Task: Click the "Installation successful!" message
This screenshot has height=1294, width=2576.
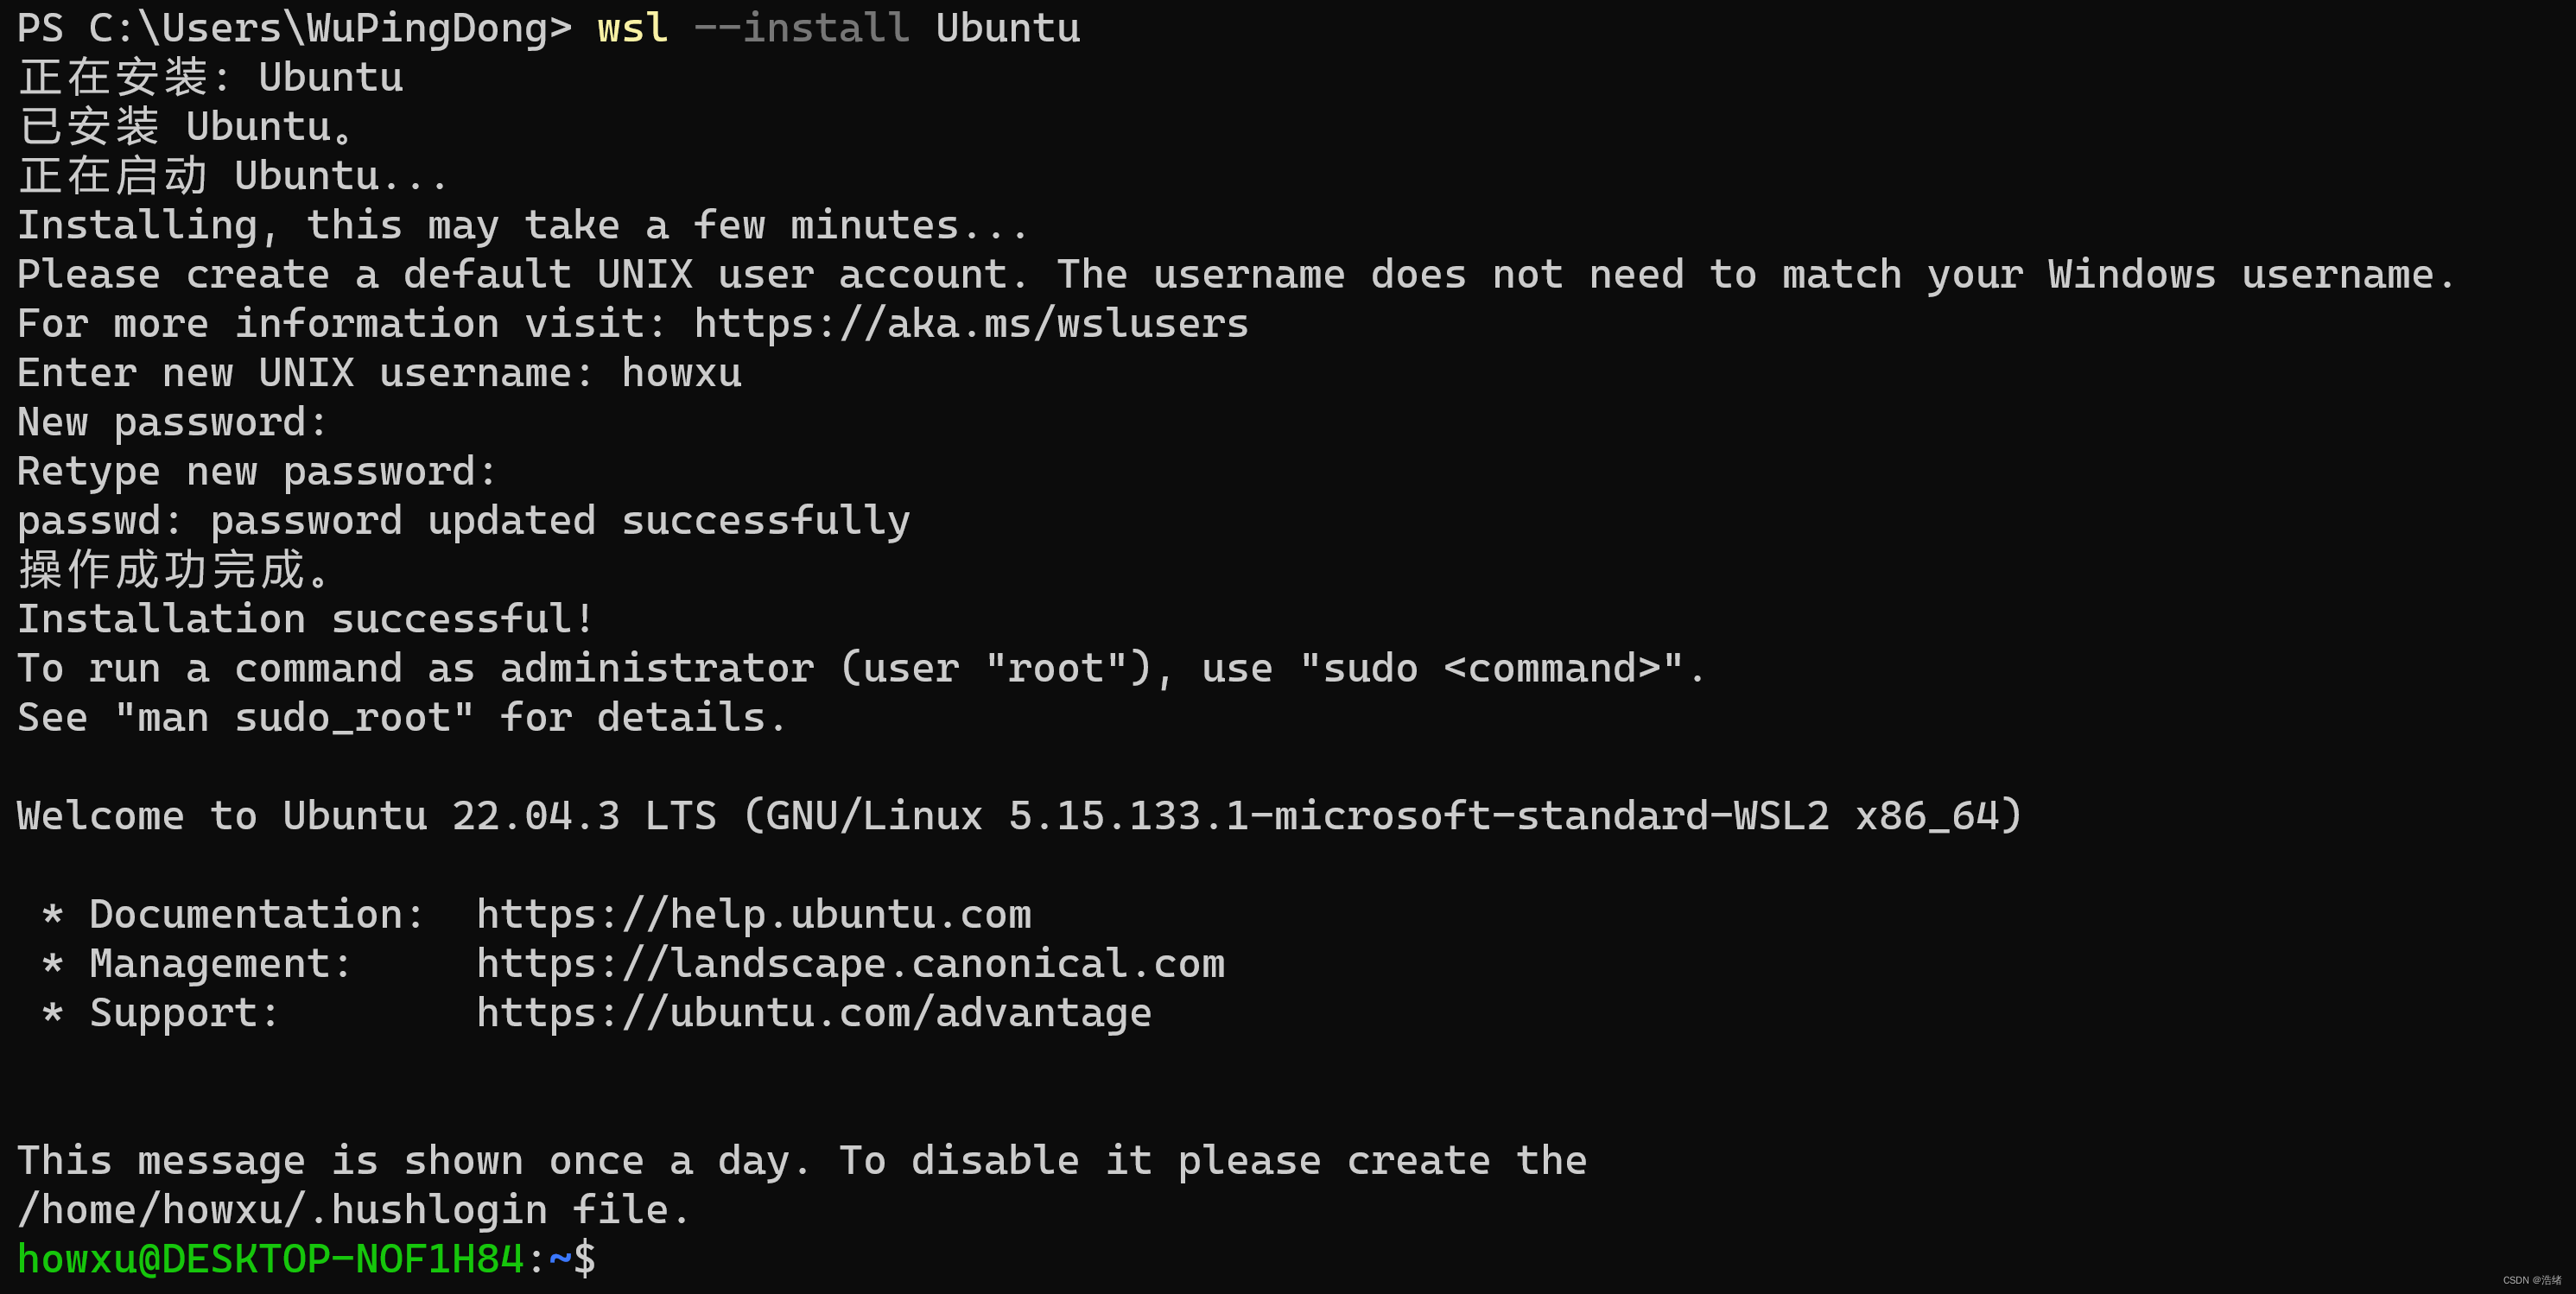Action: 305,619
